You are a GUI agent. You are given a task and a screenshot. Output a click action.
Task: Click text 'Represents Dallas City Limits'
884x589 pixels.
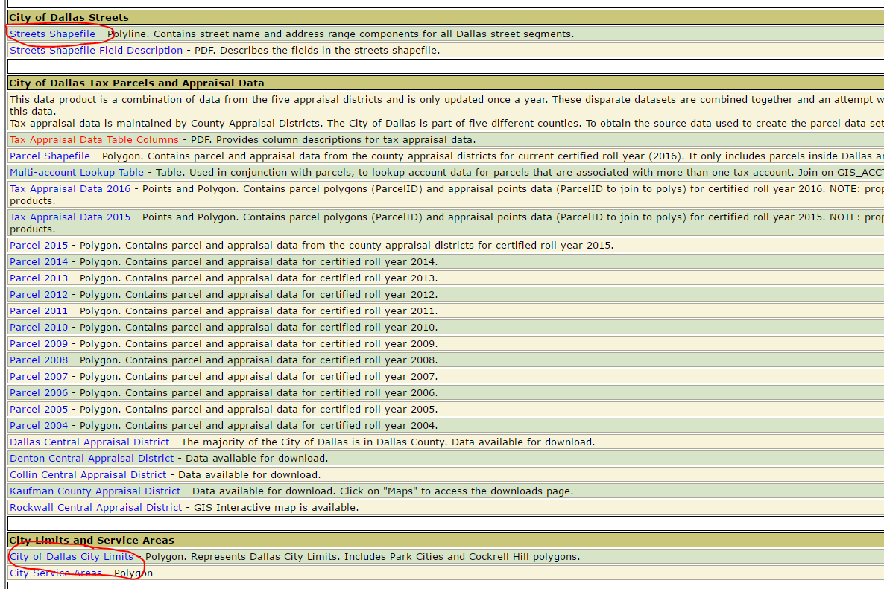(x=265, y=556)
